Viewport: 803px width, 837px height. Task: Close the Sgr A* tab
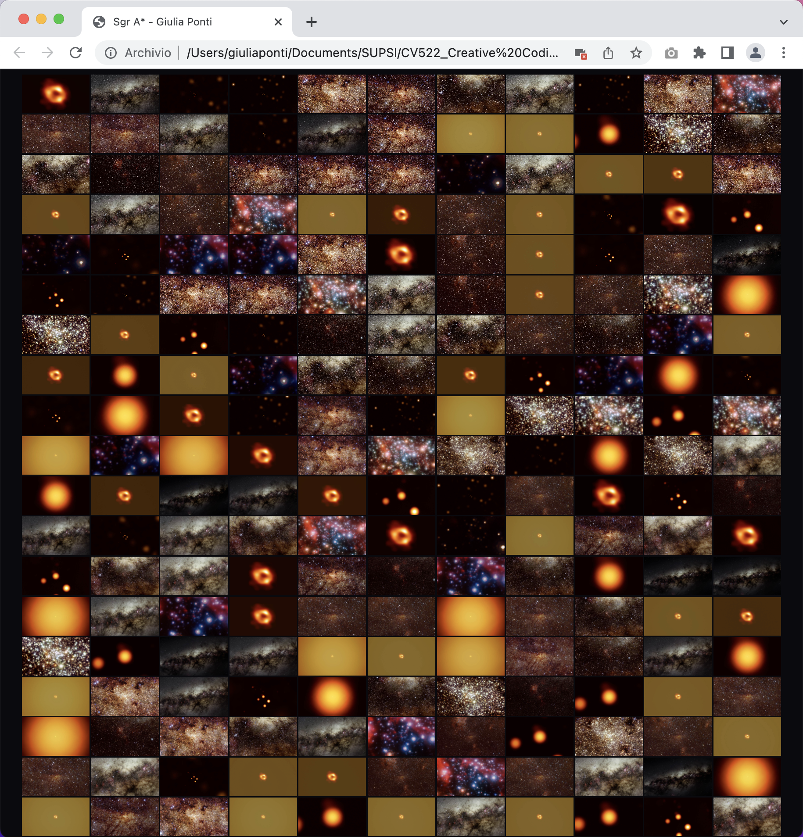278,22
